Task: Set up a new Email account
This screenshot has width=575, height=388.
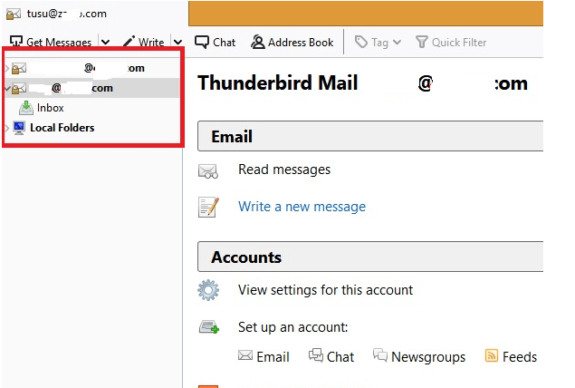Action: pos(264,356)
